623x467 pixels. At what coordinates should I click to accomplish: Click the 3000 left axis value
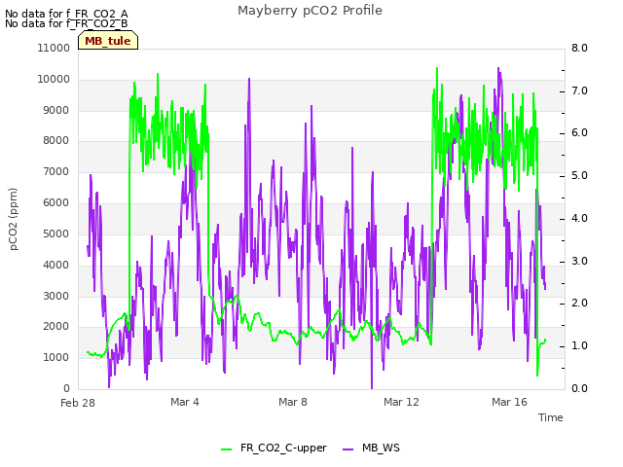click(56, 296)
